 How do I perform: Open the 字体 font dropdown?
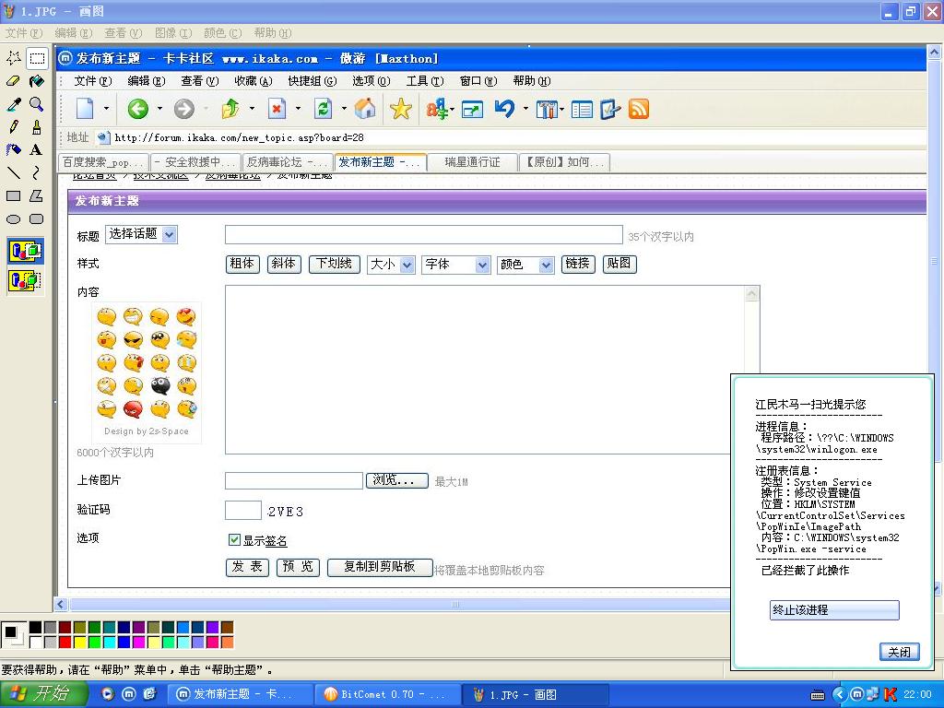(456, 265)
